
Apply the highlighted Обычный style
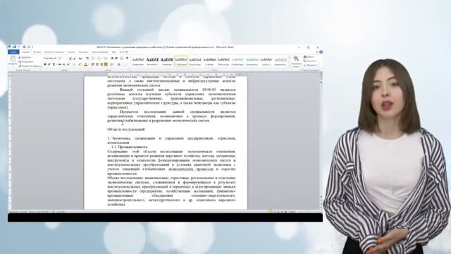181,61
